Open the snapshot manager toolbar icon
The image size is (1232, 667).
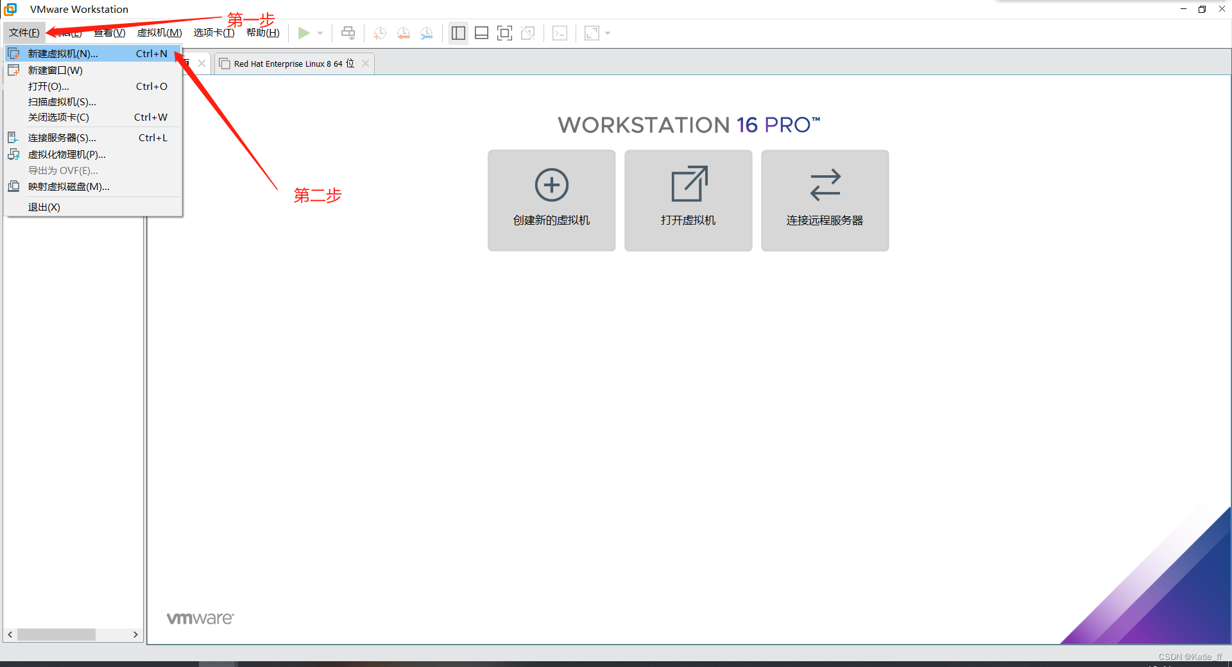pyautogui.click(x=427, y=33)
